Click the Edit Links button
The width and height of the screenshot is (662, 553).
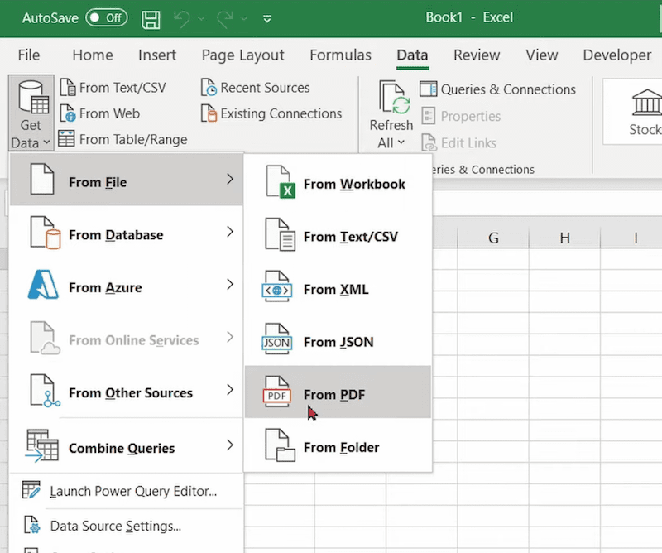point(459,142)
